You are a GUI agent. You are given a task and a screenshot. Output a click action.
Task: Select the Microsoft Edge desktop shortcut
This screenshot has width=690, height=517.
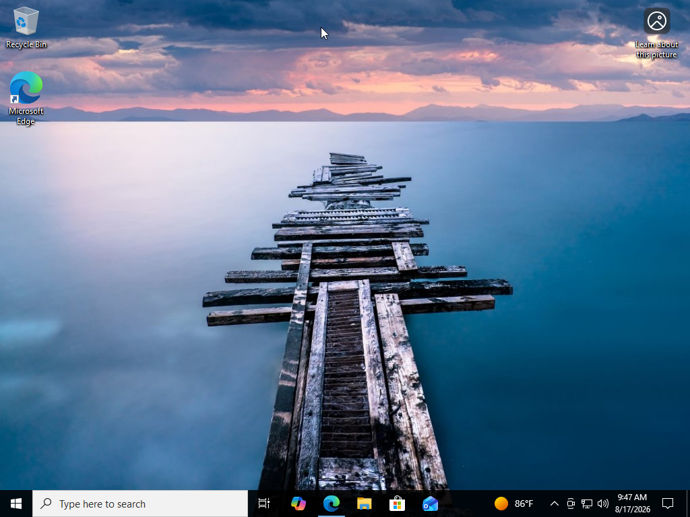(x=26, y=98)
